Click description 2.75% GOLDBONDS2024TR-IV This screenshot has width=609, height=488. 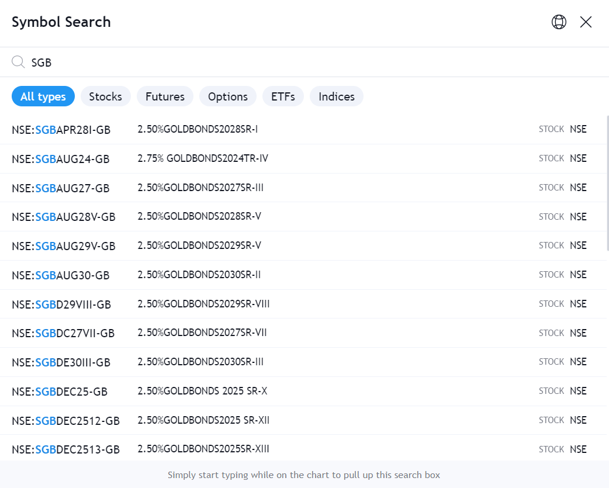pyautogui.click(x=203, y=158)
